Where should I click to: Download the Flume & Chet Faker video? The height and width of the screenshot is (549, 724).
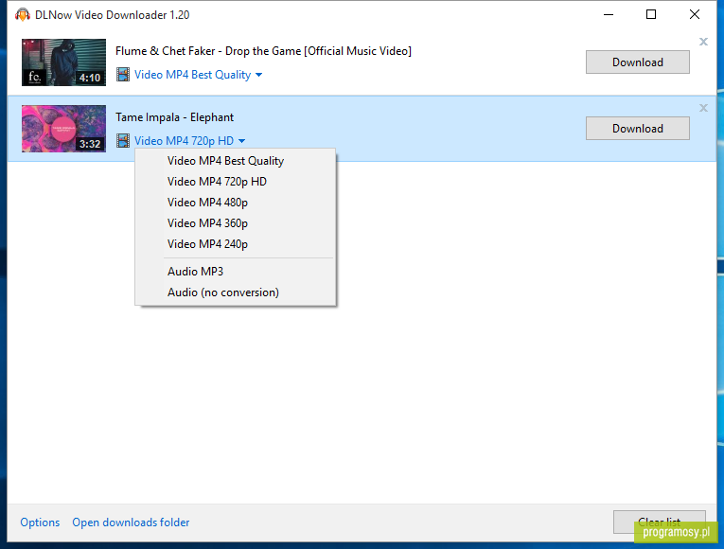pyautogui.click(x=638, y=62)
